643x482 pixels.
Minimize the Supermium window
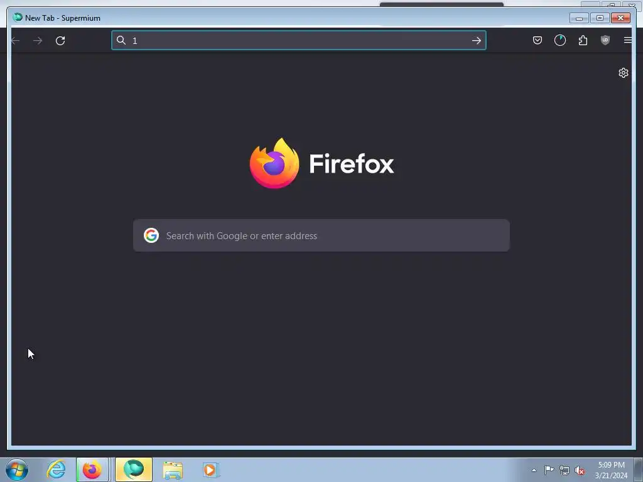coord(579,18)
